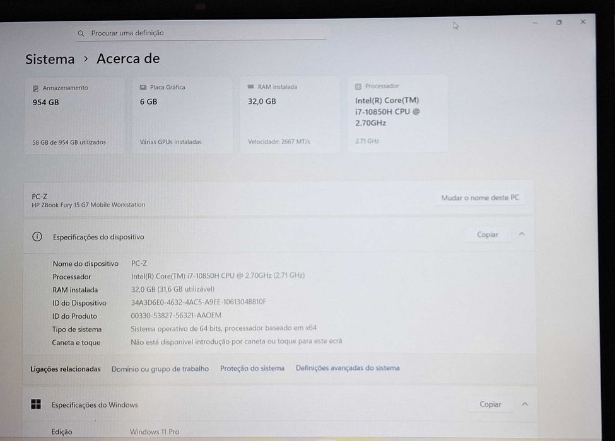Open 'Domínio ou grupo de trabalho' link
615x441 pixels.
[160, 369]
